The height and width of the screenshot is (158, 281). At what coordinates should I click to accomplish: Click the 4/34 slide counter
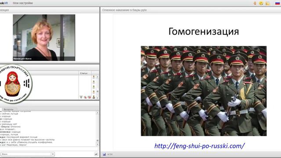tap(110, 154)
